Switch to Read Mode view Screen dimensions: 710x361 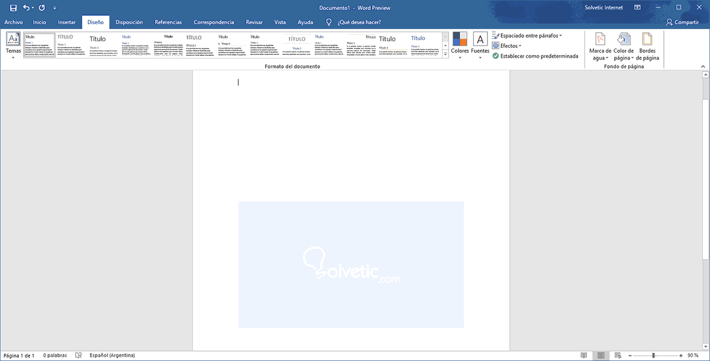584,356
